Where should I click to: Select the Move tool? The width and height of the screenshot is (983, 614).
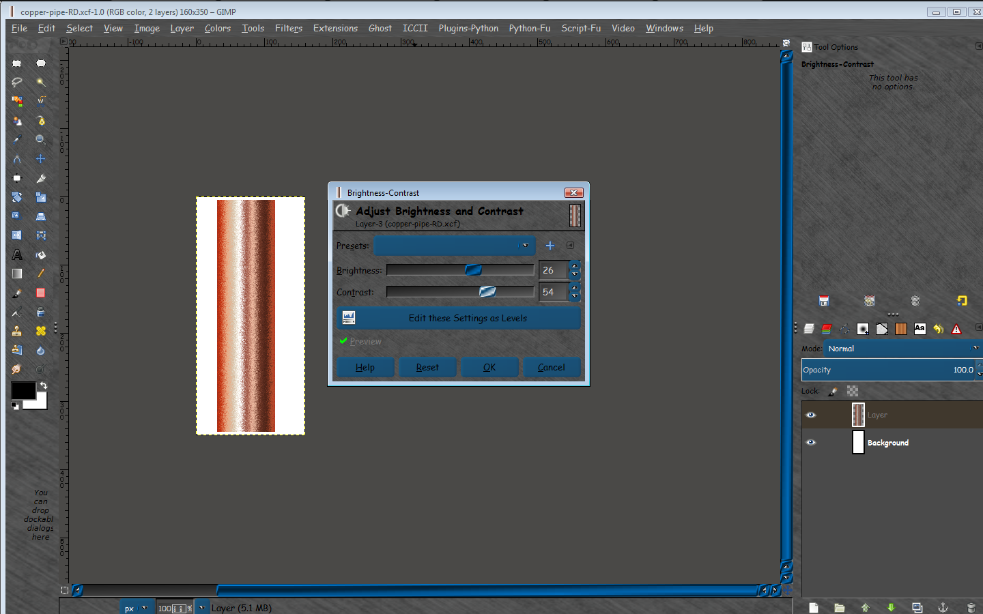41,159
